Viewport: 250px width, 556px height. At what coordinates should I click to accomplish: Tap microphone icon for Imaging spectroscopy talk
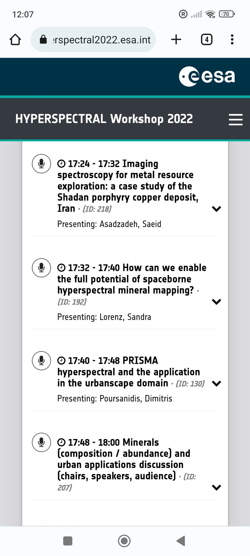pyautogui.click(x=41, y=163)
